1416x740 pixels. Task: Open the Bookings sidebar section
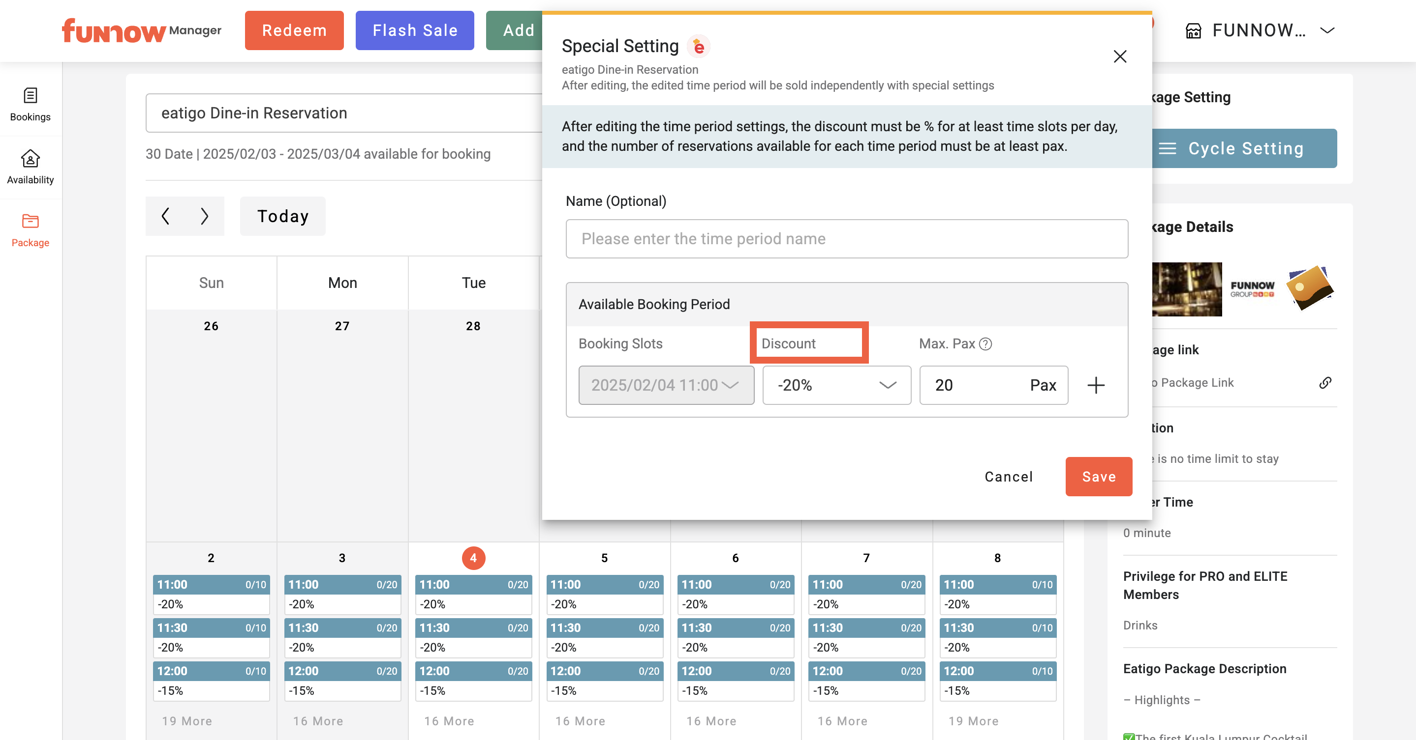pyautogui.click(x=30, y=104)
